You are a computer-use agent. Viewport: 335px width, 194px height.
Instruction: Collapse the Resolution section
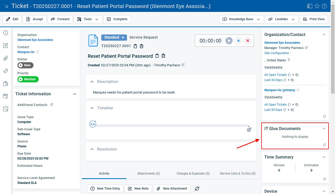click(92, 149)
